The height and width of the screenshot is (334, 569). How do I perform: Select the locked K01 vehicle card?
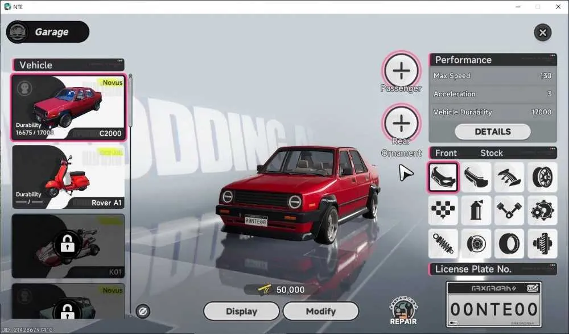point(69,246)
